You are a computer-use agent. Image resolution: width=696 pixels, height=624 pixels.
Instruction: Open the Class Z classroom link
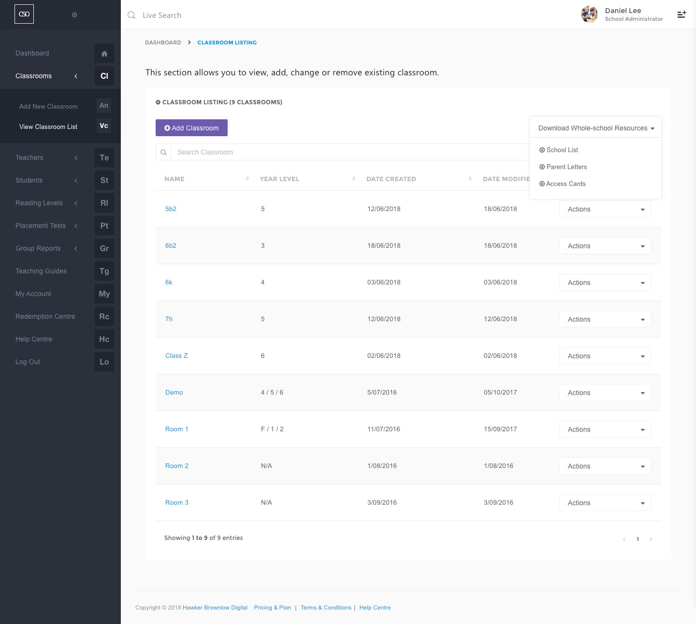coord(176,356)
